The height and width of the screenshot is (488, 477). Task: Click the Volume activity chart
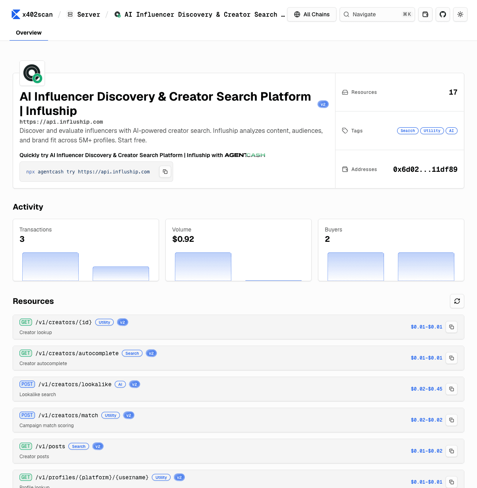click(238, 266)
